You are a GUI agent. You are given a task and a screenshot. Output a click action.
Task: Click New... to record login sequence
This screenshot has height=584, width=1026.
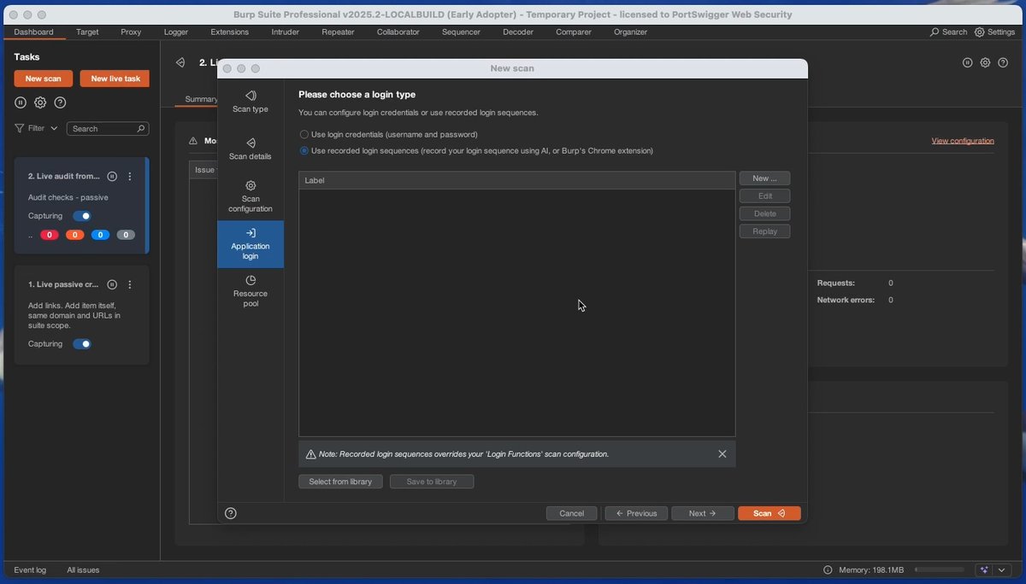tap(764, 178)
